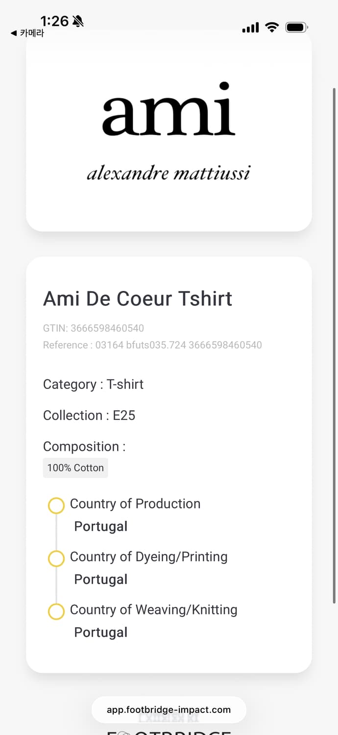This screenshot has width=338, height=735.
Task: Select the Reference 03164 bfuts035.724 line
Action: 152,345
